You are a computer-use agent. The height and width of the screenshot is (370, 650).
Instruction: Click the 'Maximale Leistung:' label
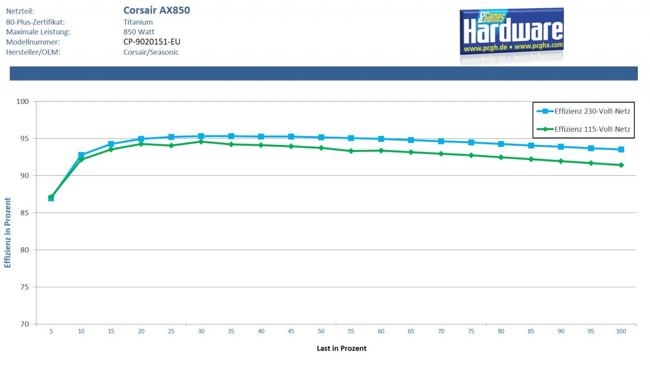[x=38, y=32]
